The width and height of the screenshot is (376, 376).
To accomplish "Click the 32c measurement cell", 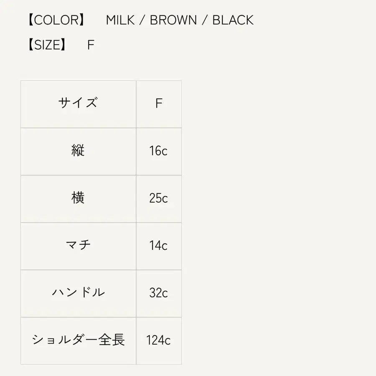I will [x=158, y=292].
